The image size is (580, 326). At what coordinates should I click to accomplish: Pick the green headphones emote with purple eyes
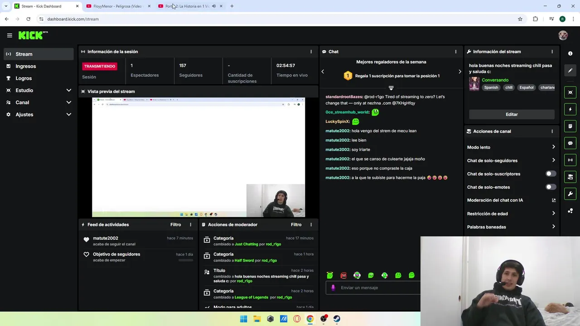[357, 275]
